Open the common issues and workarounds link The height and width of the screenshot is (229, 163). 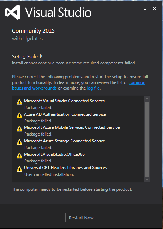click(x=79, y=85)
